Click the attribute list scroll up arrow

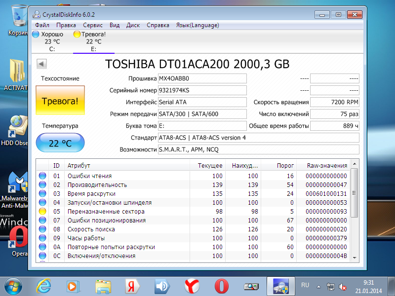(355, 164)
